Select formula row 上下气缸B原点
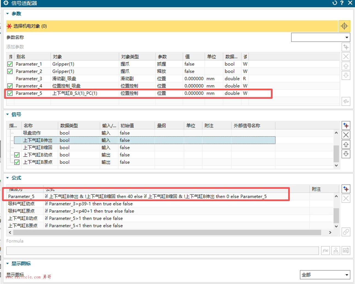The width and height of the screenshot is (355, 284). point(170,226)
